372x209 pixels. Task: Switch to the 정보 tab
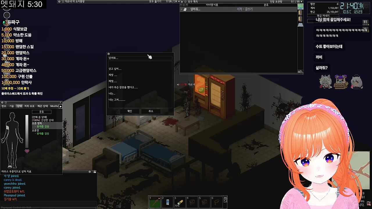pos(4,106)
